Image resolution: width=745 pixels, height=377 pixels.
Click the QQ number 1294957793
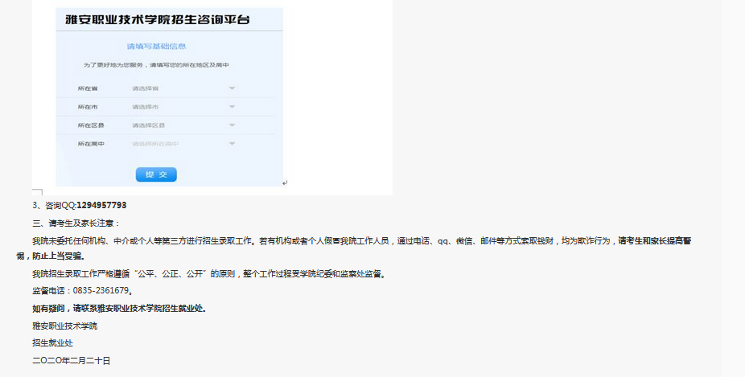click(101, 205)
